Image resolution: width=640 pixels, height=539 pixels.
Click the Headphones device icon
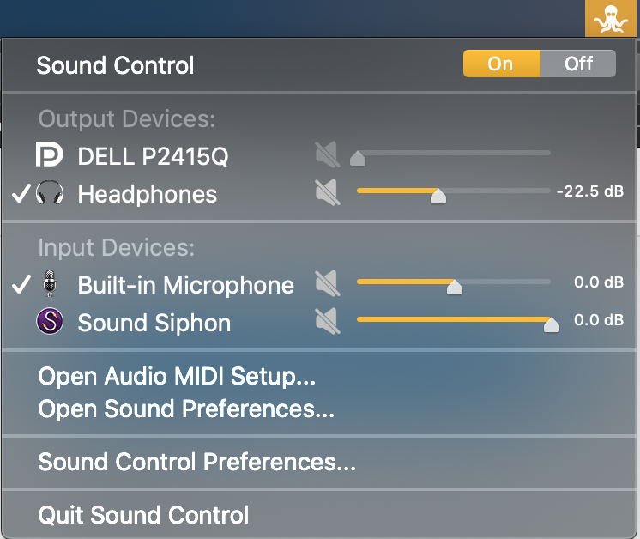click(x=50, y=194)
